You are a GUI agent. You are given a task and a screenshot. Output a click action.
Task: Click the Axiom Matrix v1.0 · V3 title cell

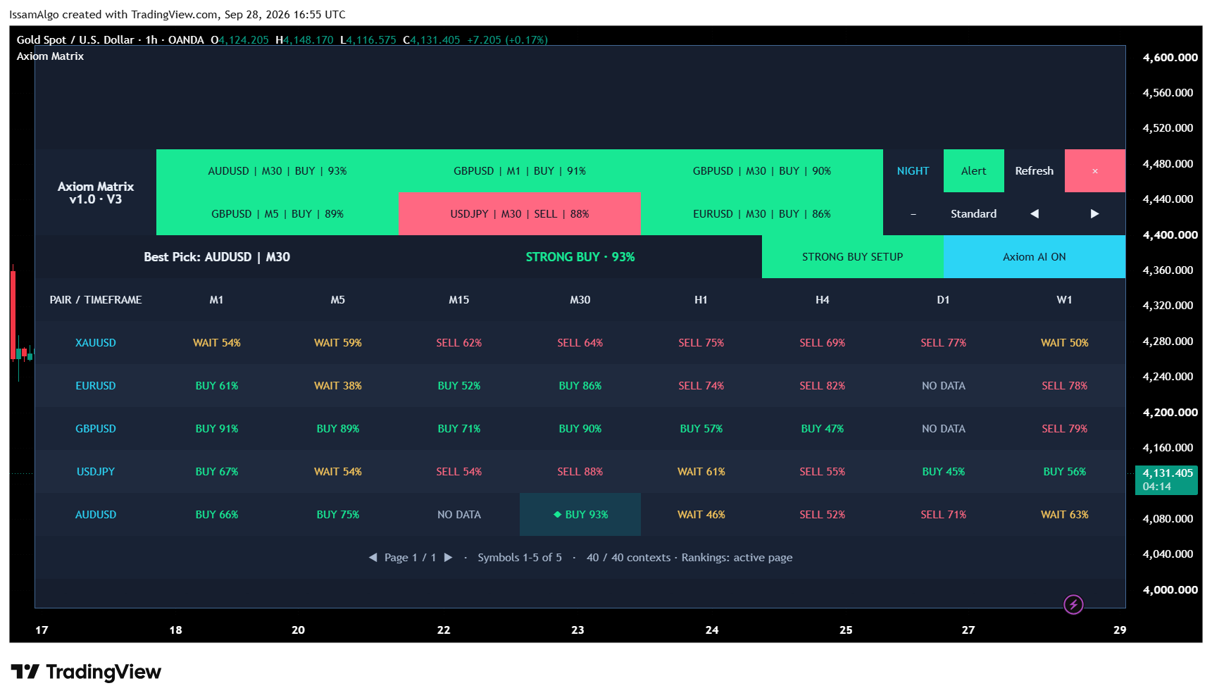[x=96, y=192]
